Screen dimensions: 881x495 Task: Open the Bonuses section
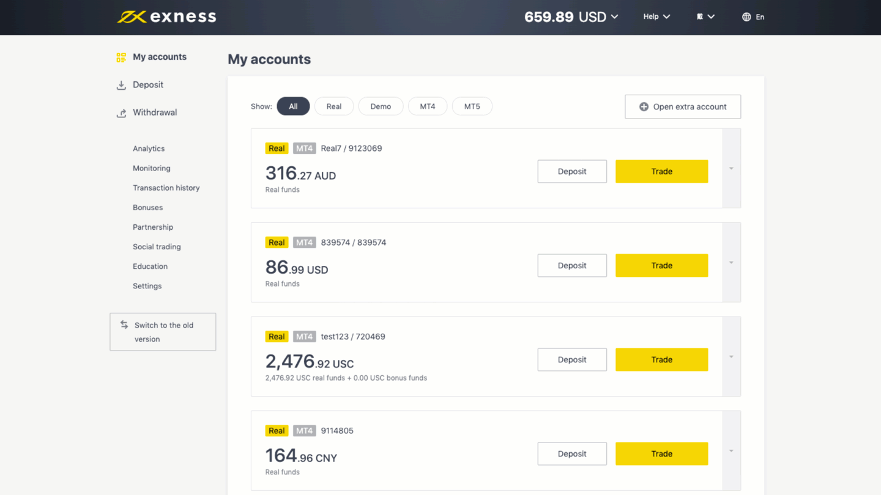(148, 207)
